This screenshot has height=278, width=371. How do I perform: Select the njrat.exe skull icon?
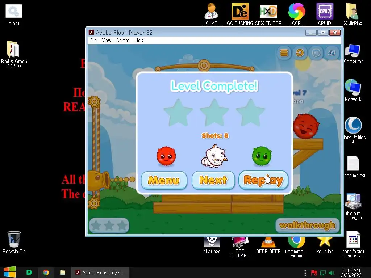pyautogui.click(x=212, y=245)
